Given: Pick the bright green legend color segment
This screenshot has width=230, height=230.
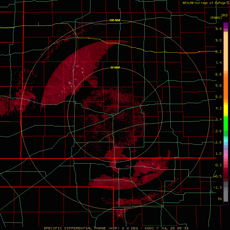Looking at the screenshot, I should click(x=226, y=123).
